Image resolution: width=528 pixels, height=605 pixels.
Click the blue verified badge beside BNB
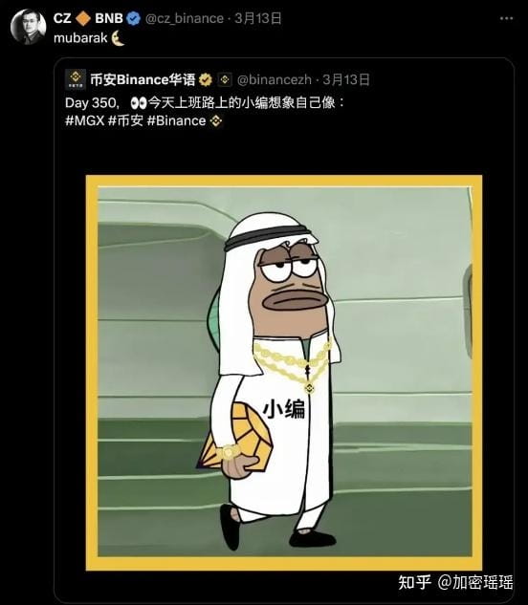(x=134, y=18)
